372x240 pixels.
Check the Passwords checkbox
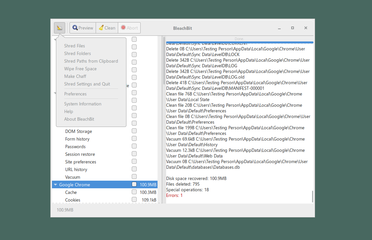134,146
